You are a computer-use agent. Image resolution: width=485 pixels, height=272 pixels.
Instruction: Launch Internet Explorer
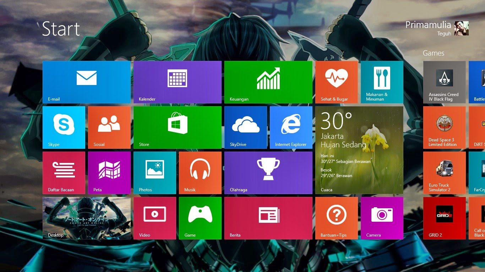[x=291, y=127]
